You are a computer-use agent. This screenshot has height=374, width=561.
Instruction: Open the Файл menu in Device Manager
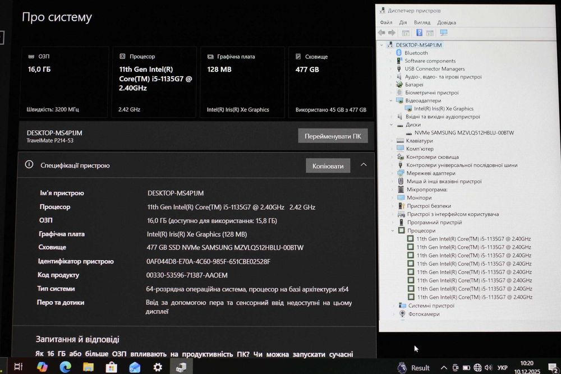386,22
